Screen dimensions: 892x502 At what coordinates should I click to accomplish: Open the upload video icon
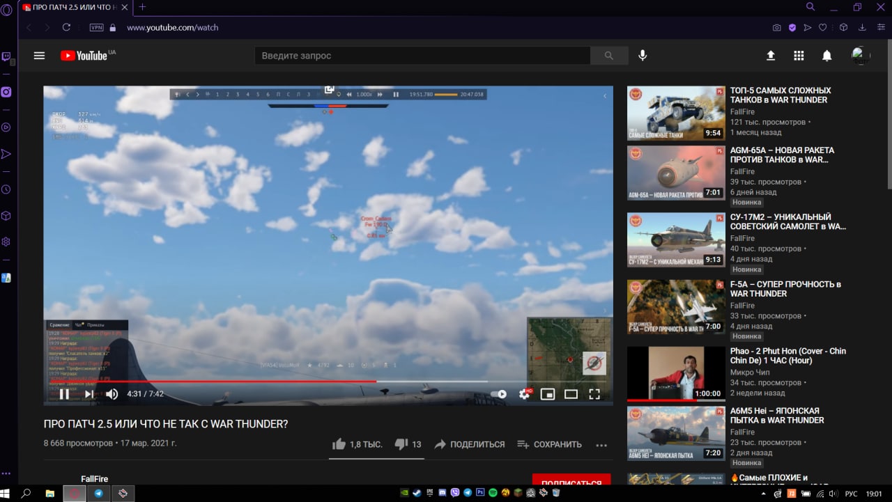pyautogui.click(x=771, y=56)
